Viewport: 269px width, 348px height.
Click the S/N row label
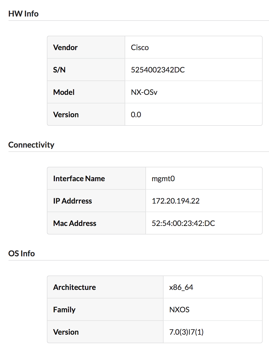pos(59,70)
